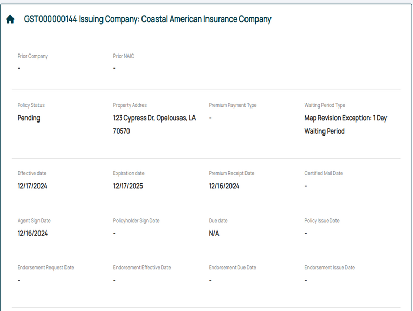Click the Premium Payment Type label
The image size is (413, 311).
[233, 105]
